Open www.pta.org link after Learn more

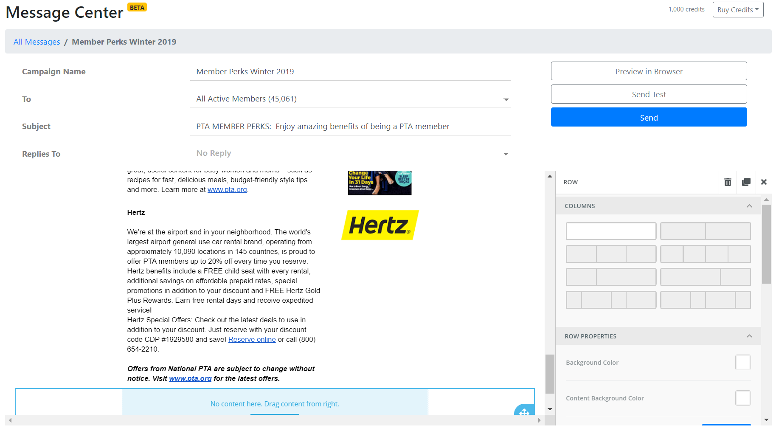227,190
